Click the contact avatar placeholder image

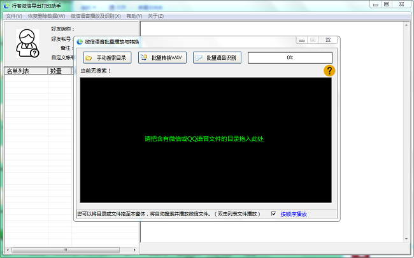(x=27, y=43)
